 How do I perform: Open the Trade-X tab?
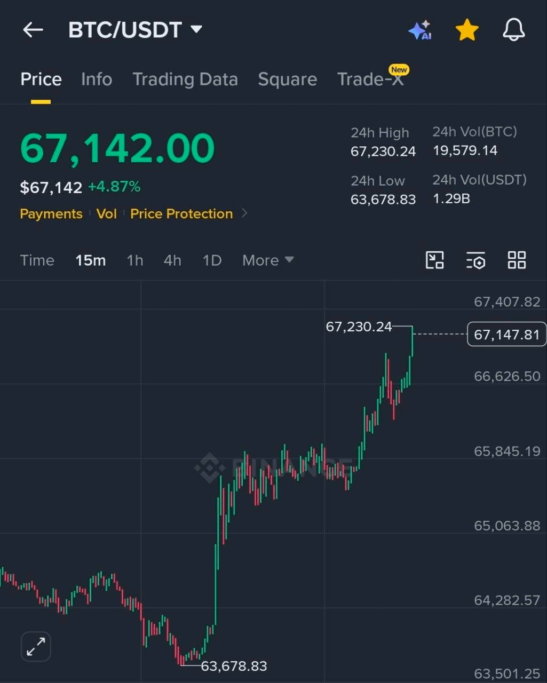(371, 78)
